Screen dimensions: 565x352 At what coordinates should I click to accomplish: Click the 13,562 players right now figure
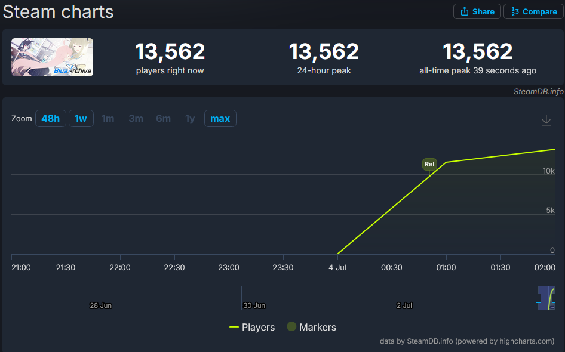[170, 51]
